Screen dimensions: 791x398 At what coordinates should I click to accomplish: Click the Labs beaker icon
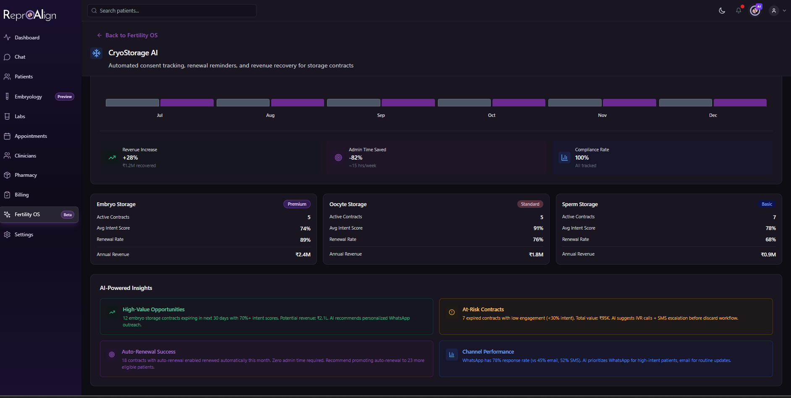point(7,116)
